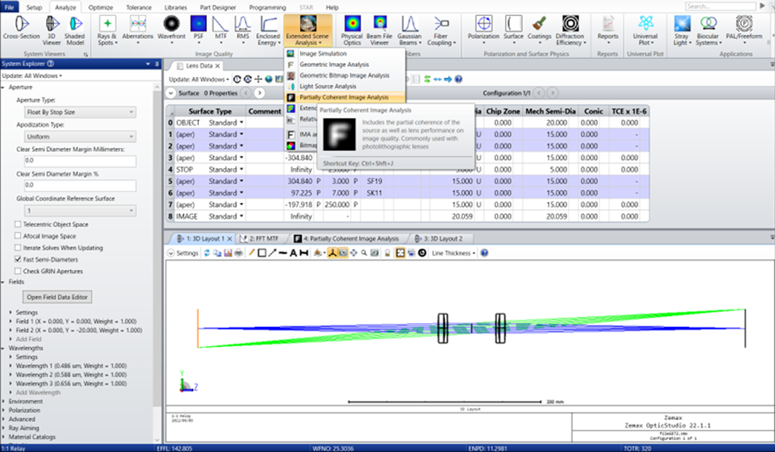Screen dimensions: 775x452
Task: Toggle Check GRIN Apertures checkbox
Action: (x=18, y=271)
